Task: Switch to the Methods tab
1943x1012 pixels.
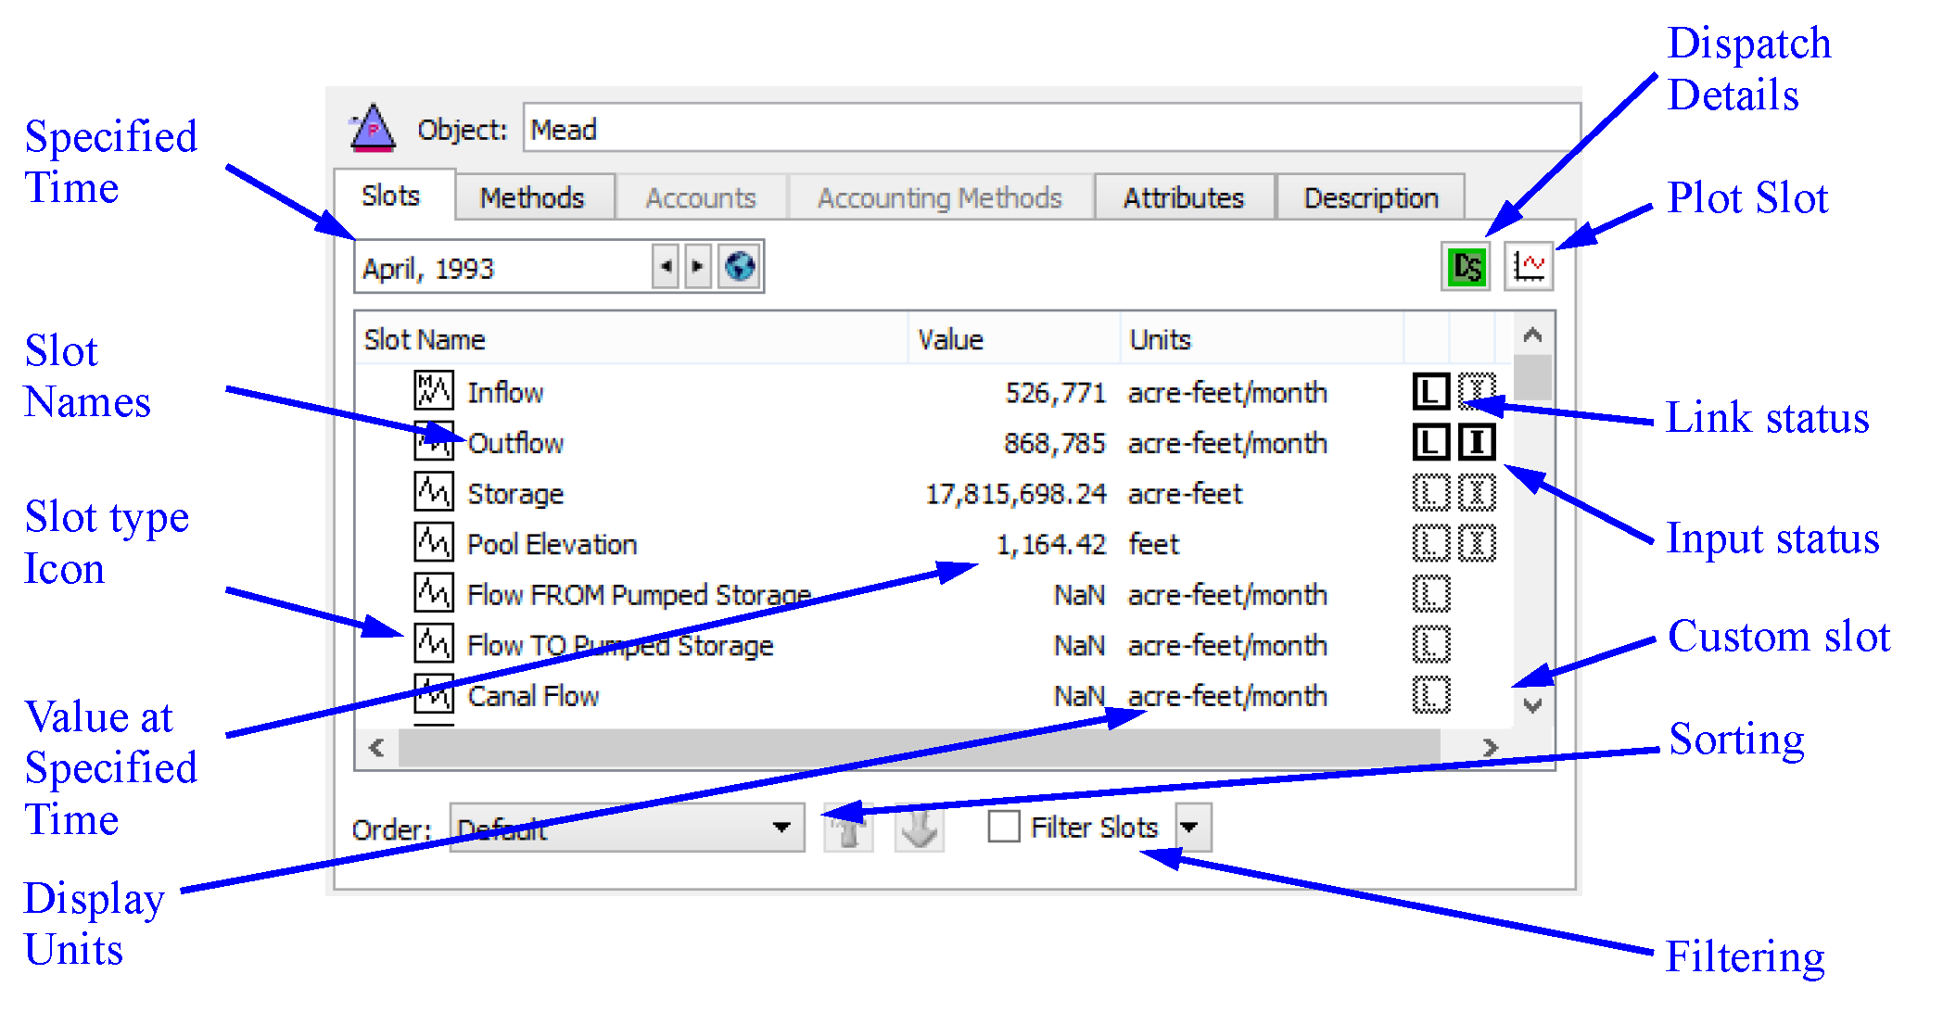Action: (532, 197)
